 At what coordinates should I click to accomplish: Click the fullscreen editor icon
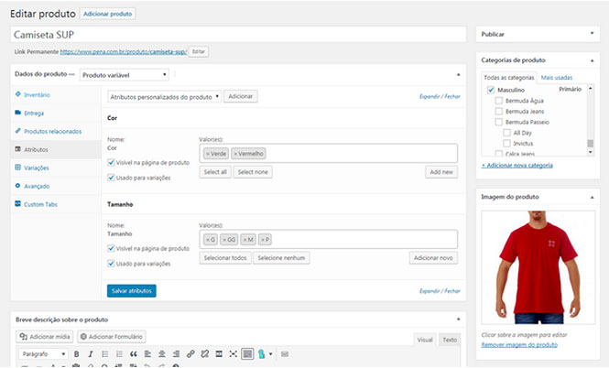tap(234, 353)
